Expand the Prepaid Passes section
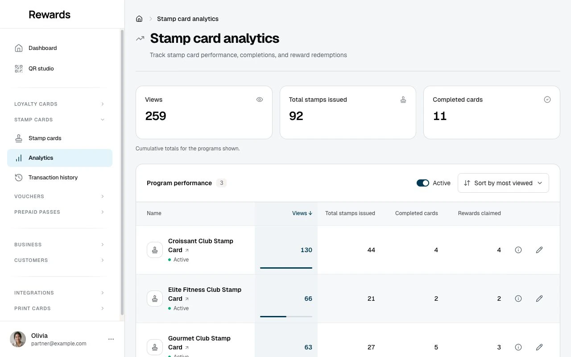The image size is (571, 357). pyautogui.click(x=60, y=212)
